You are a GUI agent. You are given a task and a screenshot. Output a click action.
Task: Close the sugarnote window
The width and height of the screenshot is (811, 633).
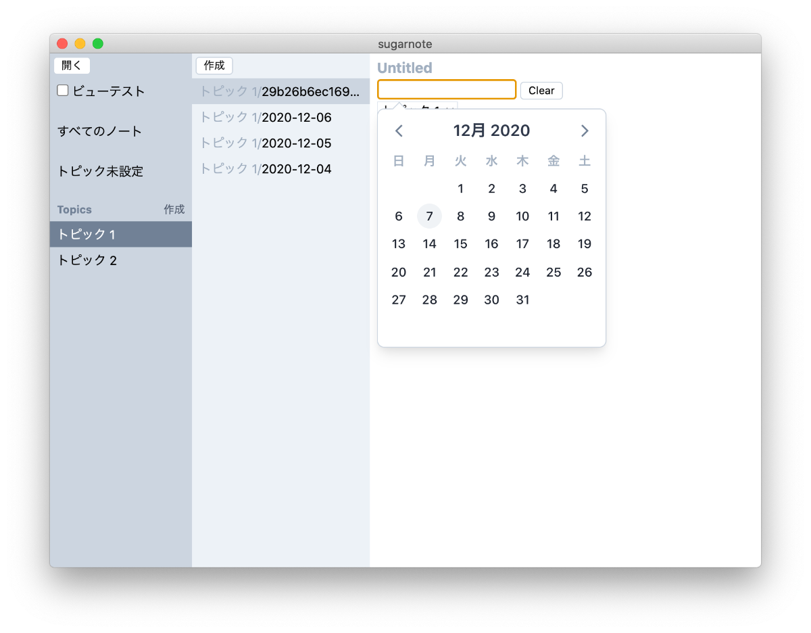(x=62, y=44)
